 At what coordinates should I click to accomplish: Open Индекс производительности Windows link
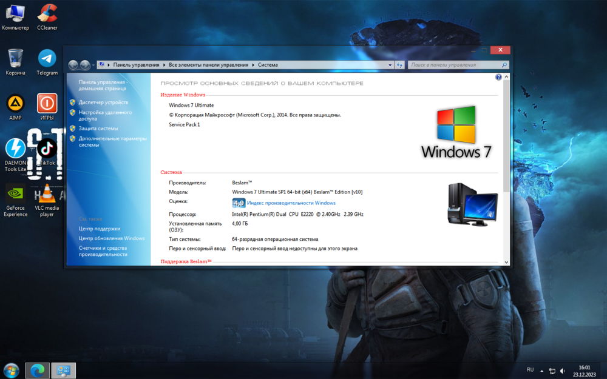tap(291, 203)
